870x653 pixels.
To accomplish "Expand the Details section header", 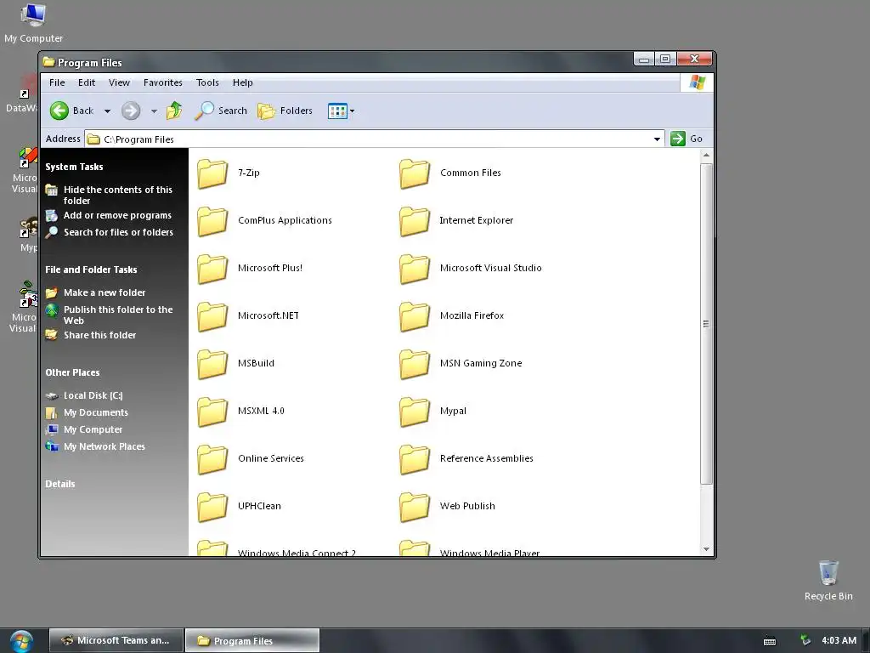I will pyautogui.click(x=60, y=484).
